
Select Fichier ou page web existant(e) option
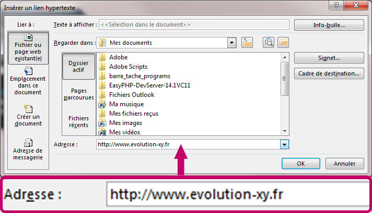[28, 47]
